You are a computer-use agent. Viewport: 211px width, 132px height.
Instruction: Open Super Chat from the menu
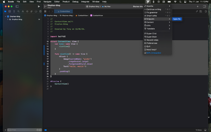151,34
